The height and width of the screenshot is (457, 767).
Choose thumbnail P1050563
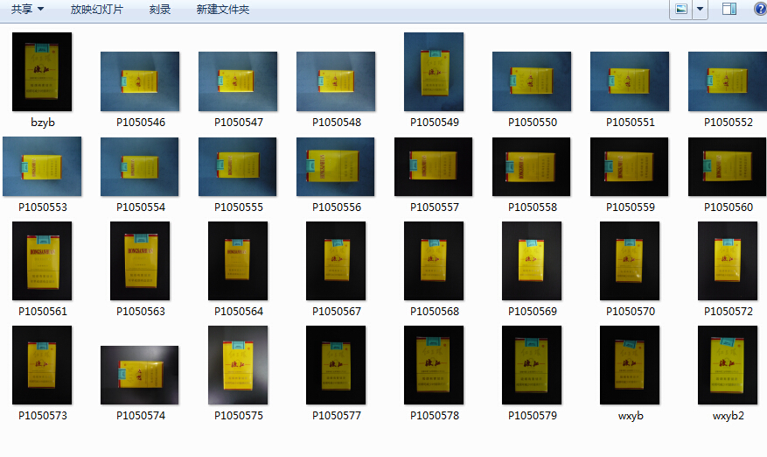point(140,261)
